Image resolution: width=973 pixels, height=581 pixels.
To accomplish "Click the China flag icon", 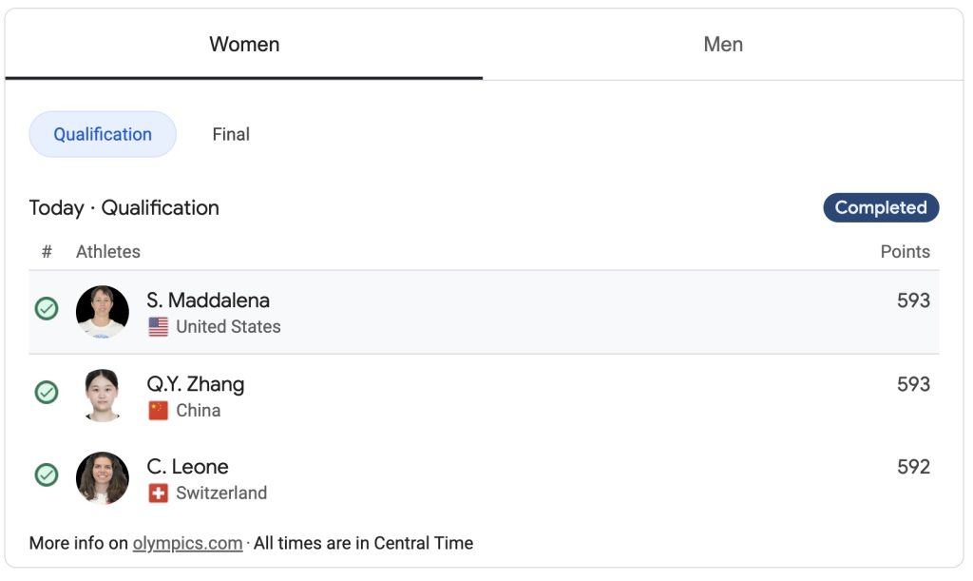I will point(159,411).
